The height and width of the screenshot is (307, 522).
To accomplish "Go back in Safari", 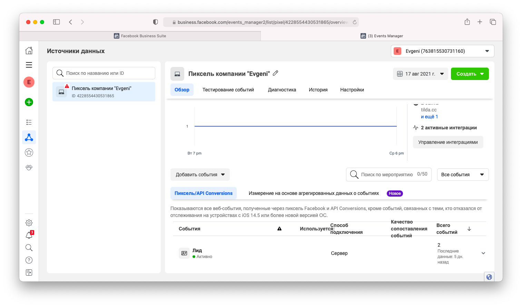I will tap(70, 22).
